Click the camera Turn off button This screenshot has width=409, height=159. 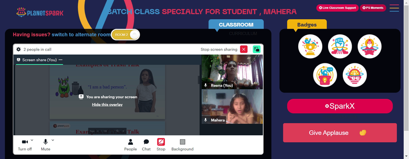[25, 145]
